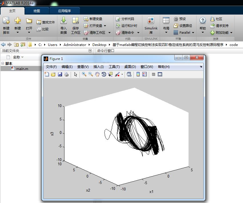Toggle Zoom Out tool in Figure 1
The height and width of the screenshot is (203, 243).
(x=91, y=74)
